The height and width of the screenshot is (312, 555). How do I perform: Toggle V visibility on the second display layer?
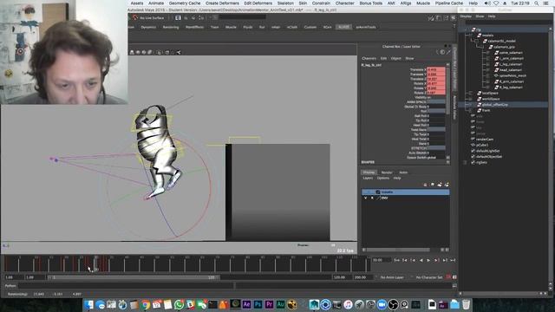[366, 198]
